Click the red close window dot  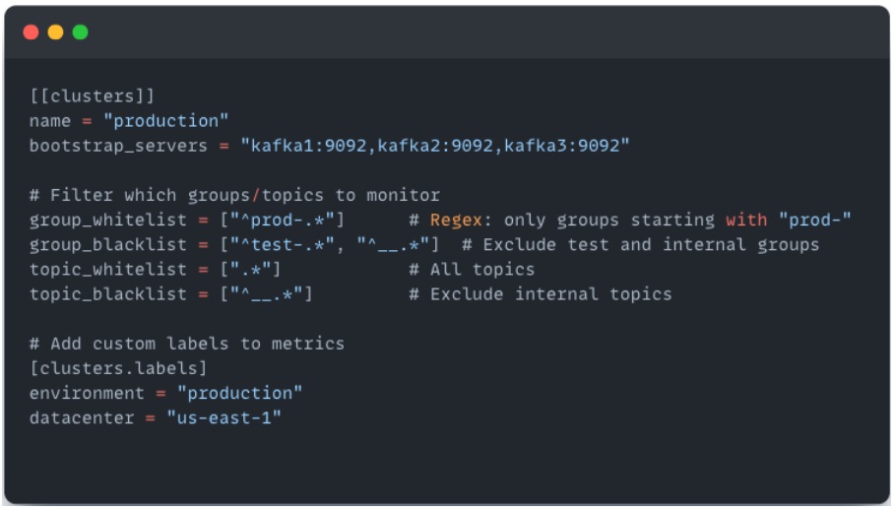click(x=31, y=32)
